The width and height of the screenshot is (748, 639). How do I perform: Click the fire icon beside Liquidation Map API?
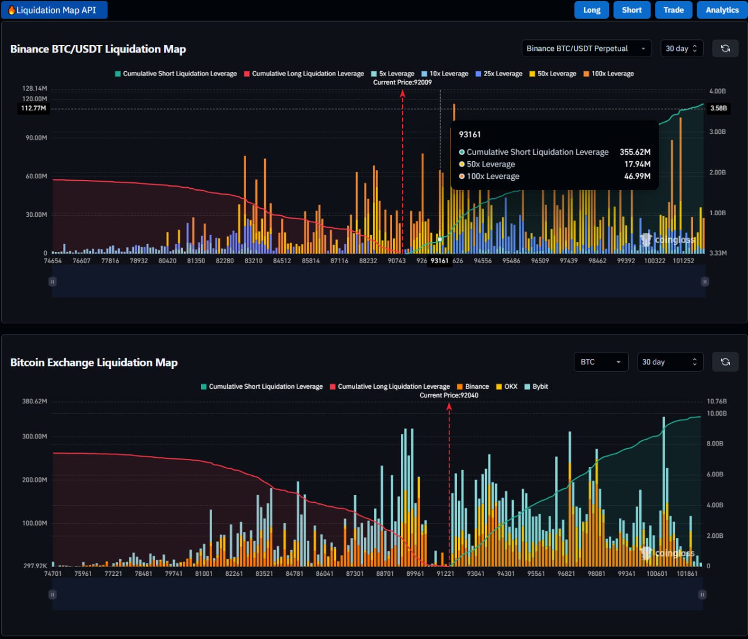12,10
